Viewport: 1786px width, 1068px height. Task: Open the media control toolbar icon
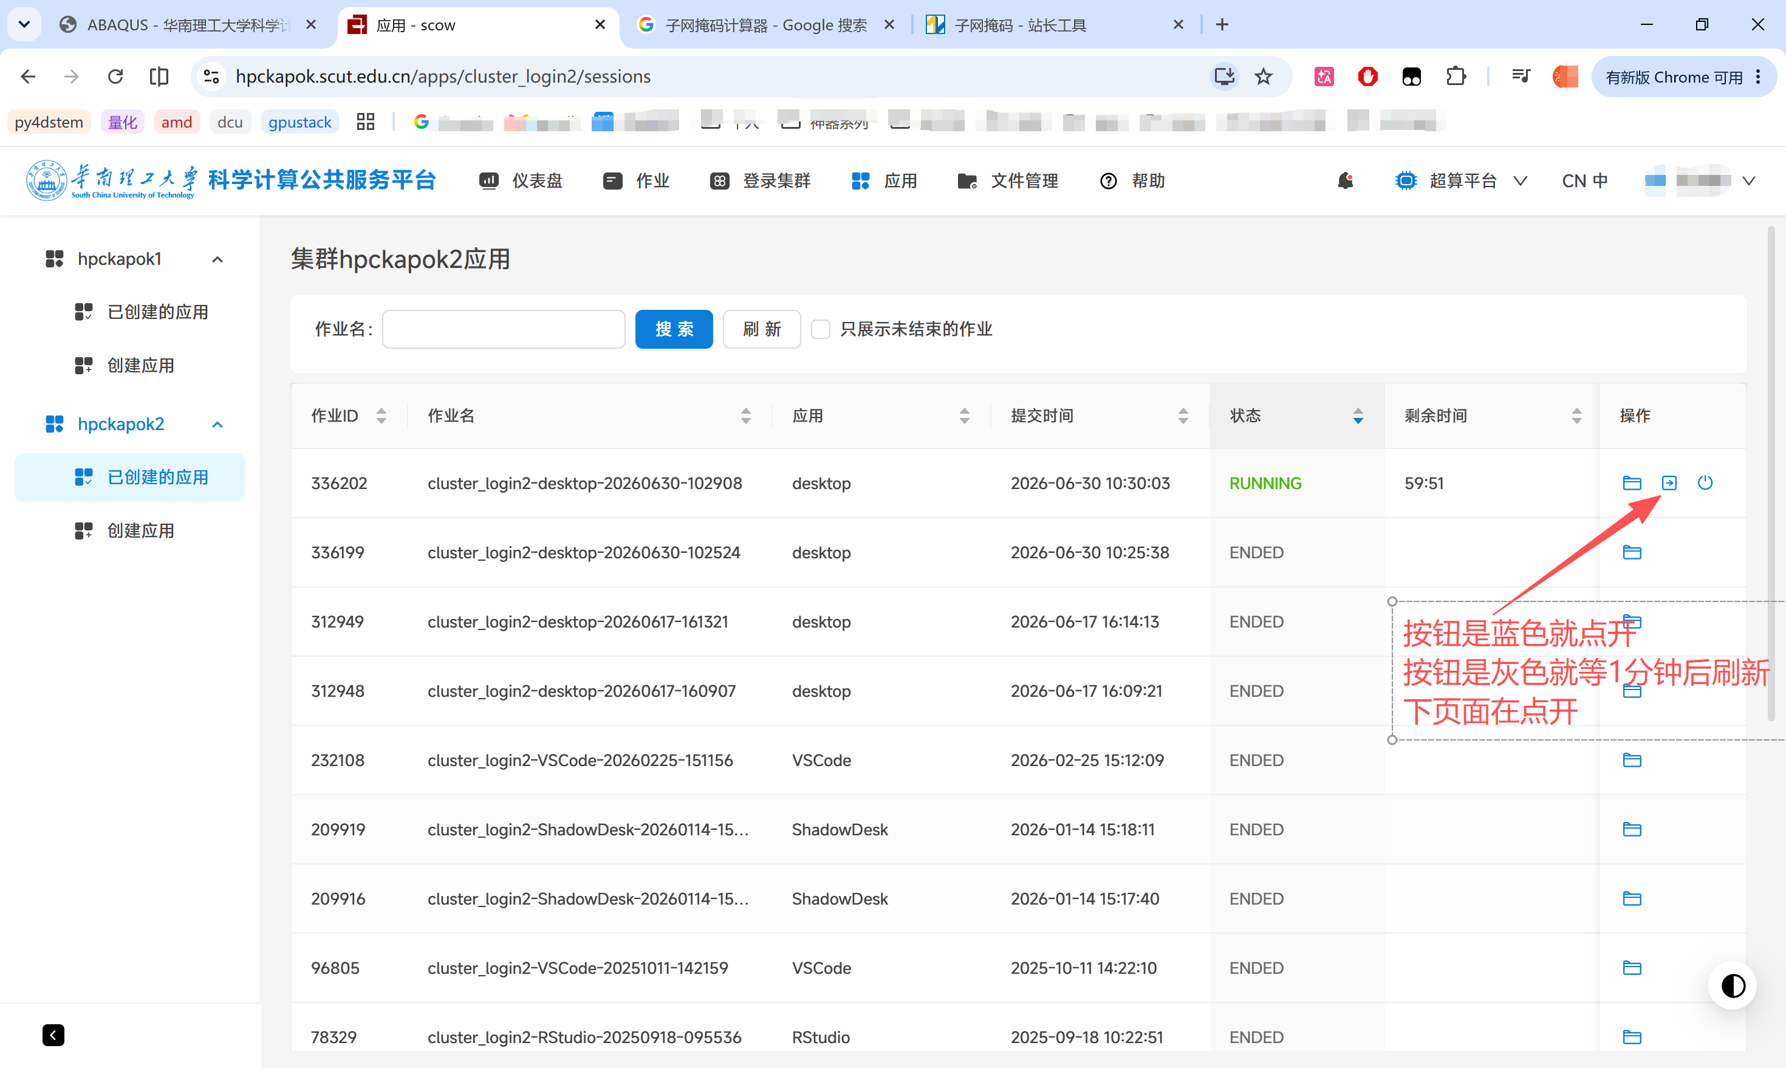pos(1521,77)
